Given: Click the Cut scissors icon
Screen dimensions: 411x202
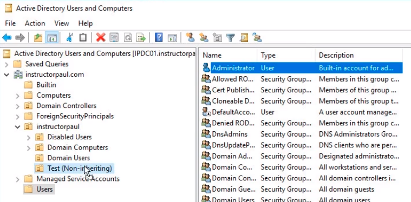Looking at the screenshot, I should (69, 38).
